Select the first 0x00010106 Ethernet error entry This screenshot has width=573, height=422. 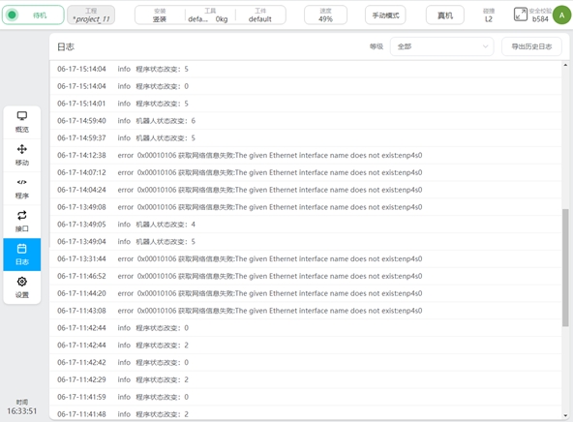[x=306, y=155]
